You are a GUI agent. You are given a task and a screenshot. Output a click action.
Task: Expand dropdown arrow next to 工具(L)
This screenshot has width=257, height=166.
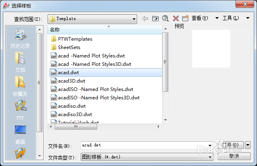(248, 18)
